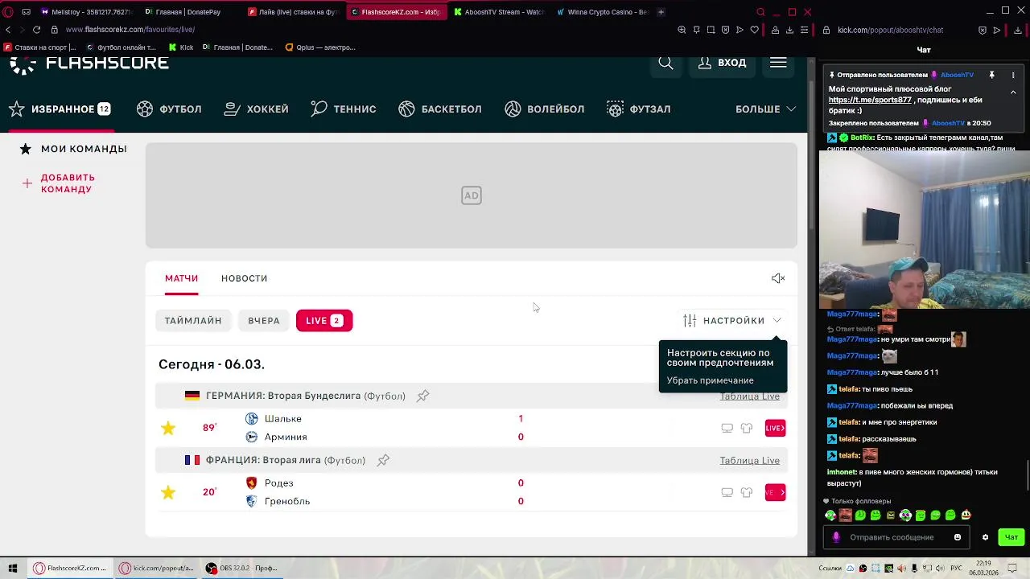Open ФУТБОЛ sport section
1030x579 pixels.
click(x=169, y=109)
